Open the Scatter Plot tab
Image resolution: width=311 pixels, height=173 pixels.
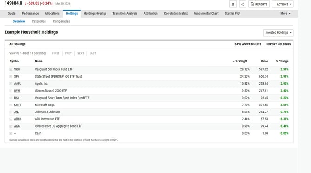point(232,13)
